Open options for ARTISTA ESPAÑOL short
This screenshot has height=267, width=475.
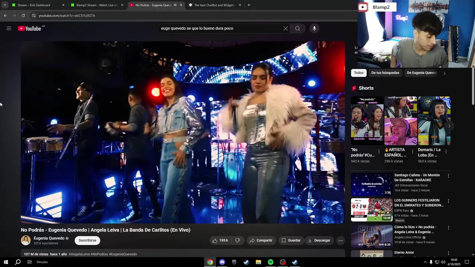point(412,151)
